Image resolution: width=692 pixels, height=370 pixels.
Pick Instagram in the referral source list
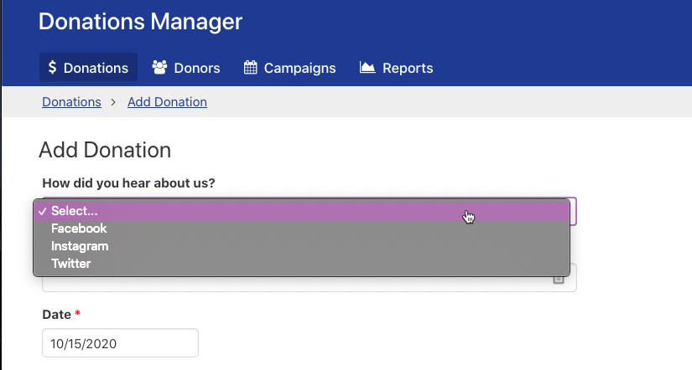point(80,246)
